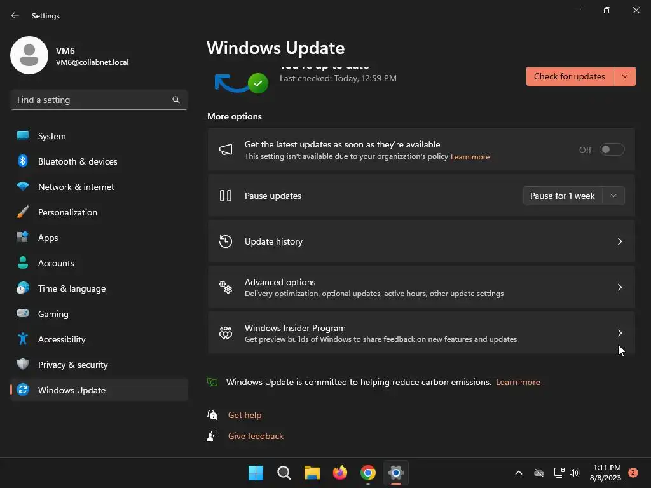The height and width of the screenshot is (488, 651).
Task: Click the More options heading
Action: (x=235, y=117)
